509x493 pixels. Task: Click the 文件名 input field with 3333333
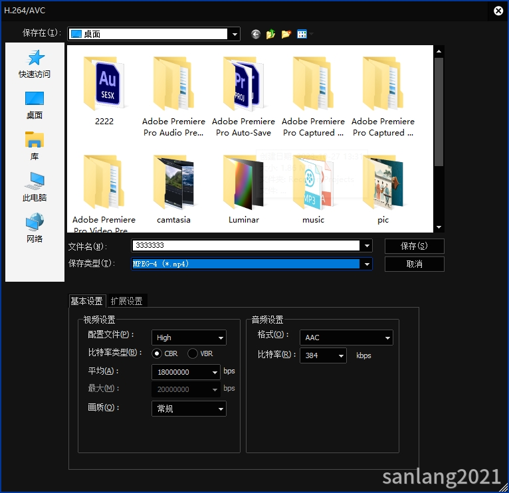246,246
